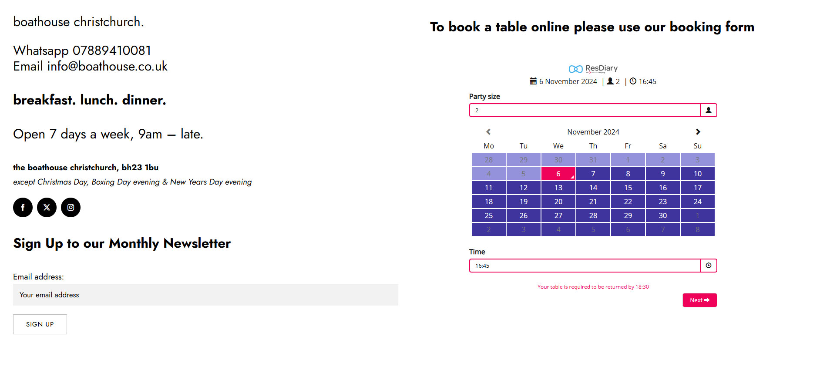Open the Time selection field
820x377 pixels.
(x=584, y=266)
